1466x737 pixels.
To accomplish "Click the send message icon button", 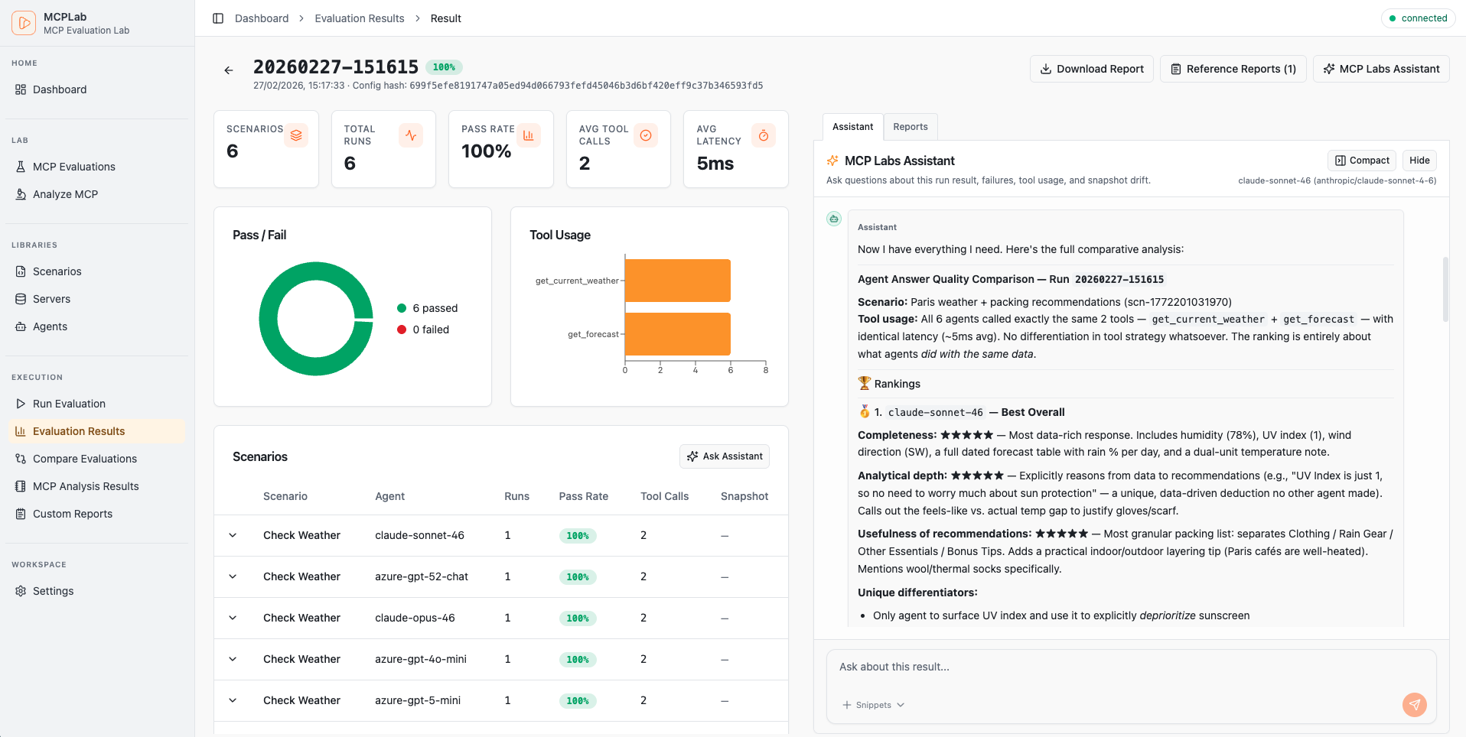I will [x=1414, y=704].
